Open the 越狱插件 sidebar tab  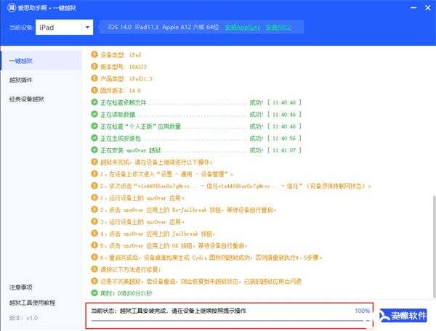pos(20,79)
